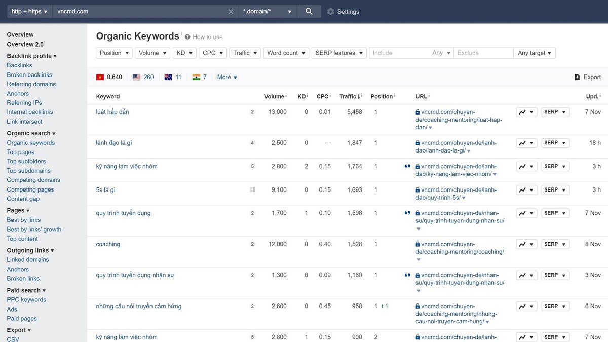Click the How to use help icon
This screenshot has width=608, height=342.
(187, 37)
